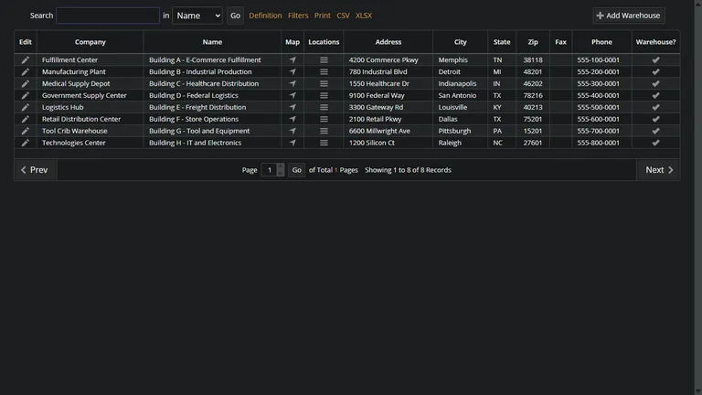View locations list for Building C row
Image resolution: width=702 pixels, height=395 pixels.
point(324,84)
